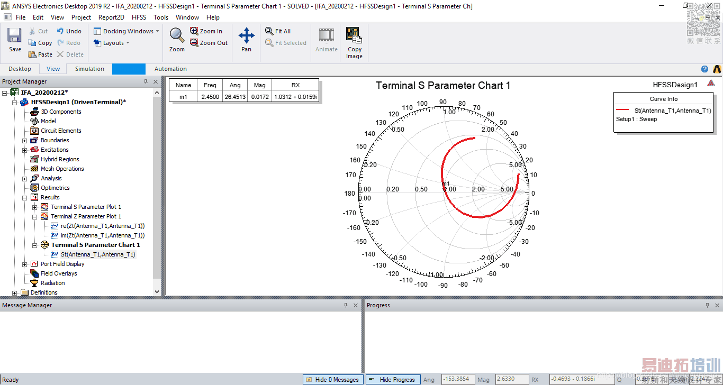Open the Layouts dropdown
Viewport: 723px width, 385px height.
point(112,43)
